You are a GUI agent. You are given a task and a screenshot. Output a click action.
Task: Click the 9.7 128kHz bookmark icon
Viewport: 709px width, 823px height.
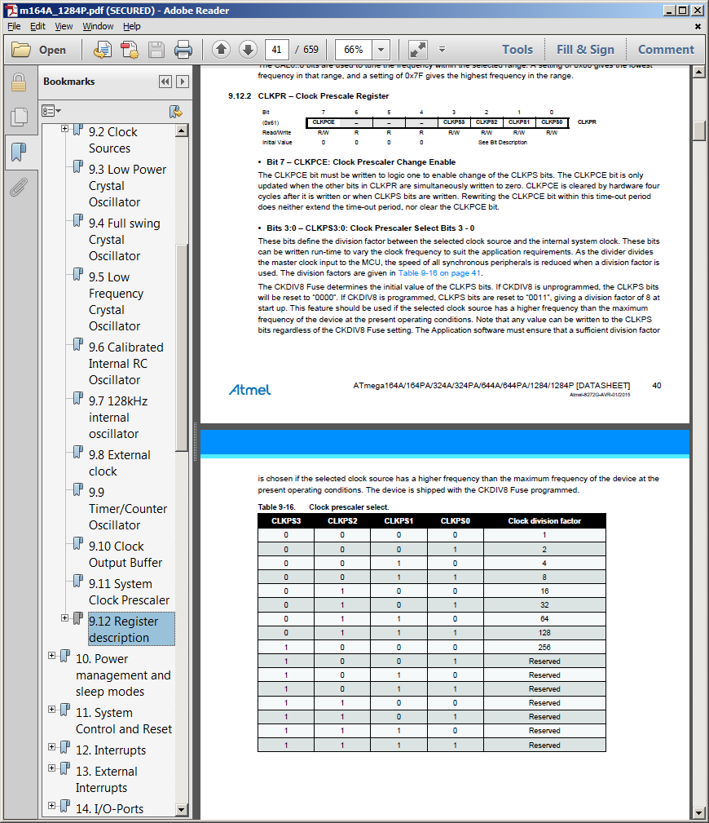pyautogui.click(x=77, y=398)
